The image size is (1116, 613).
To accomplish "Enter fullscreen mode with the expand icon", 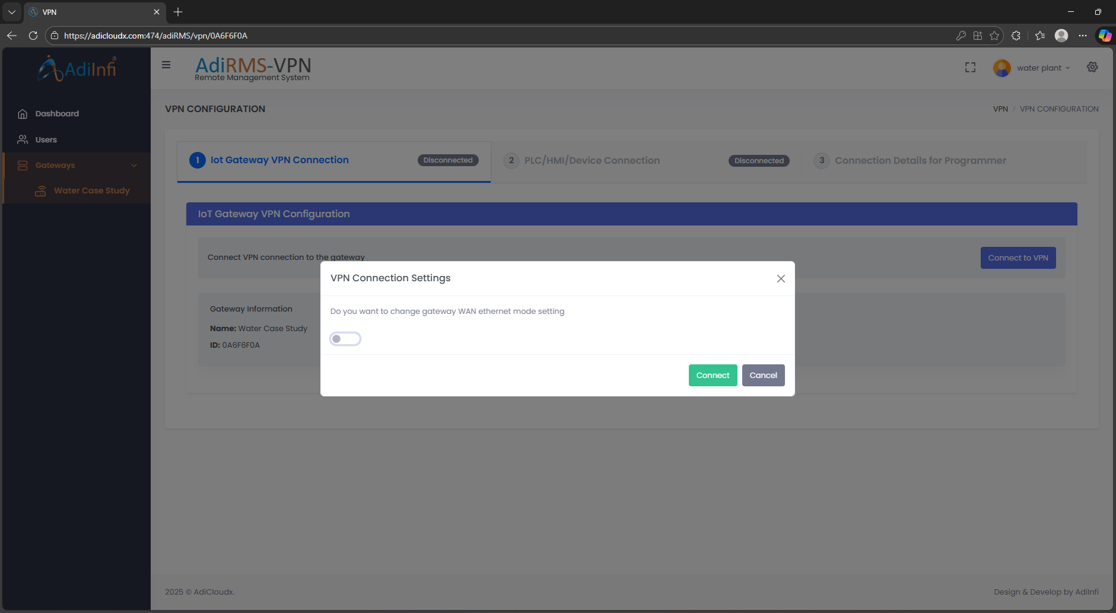I will point(970,68).
